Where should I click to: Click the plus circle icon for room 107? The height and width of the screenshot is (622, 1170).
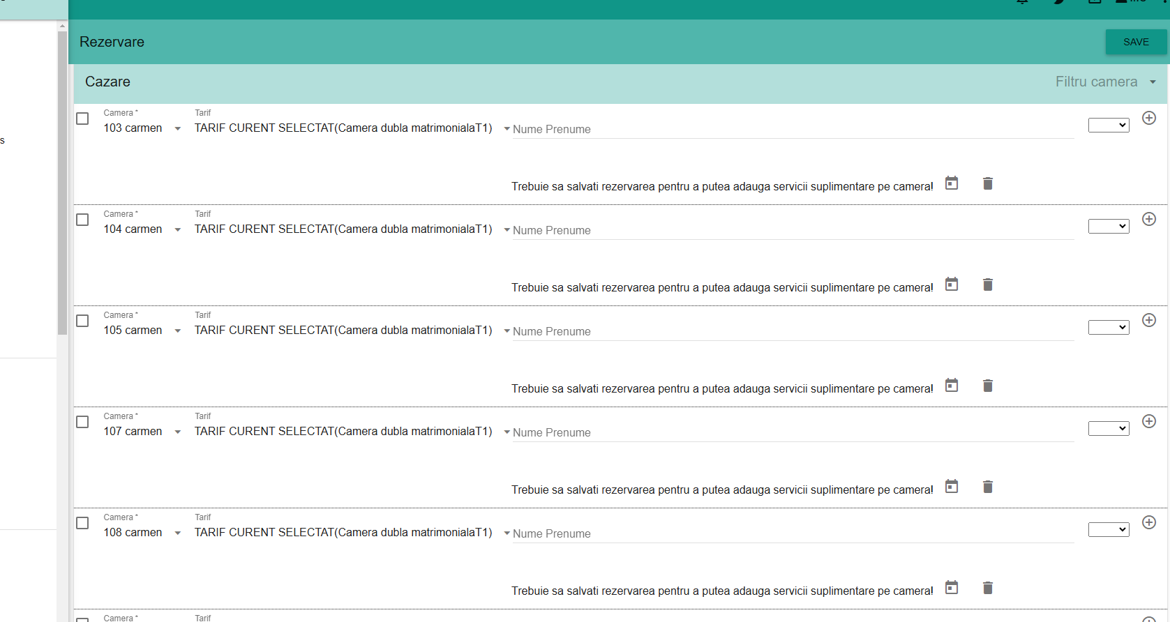coord(1149,421)
